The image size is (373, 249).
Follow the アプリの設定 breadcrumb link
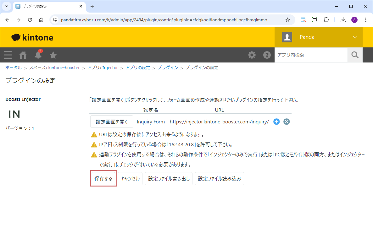(138, 68)
